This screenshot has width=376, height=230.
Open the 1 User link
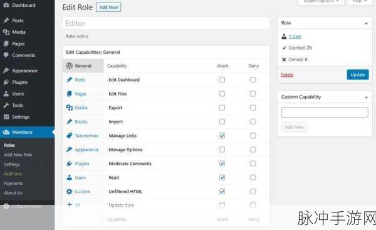point(295,36)
